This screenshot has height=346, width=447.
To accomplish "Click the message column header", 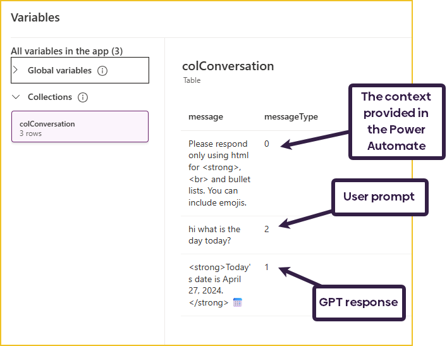I will click(x=205, y=117).
